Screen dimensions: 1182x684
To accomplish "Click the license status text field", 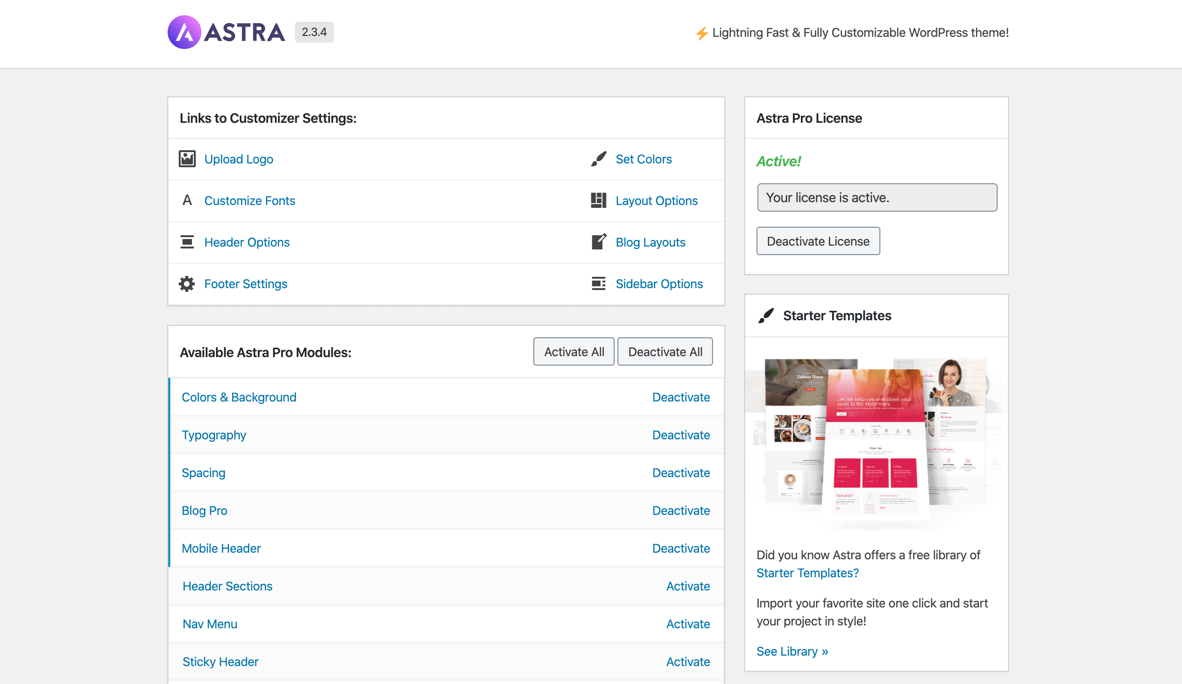I will 877,197.
